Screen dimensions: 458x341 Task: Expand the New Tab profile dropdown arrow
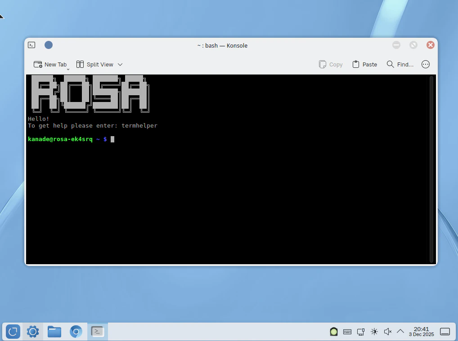(x=68, y=69)
